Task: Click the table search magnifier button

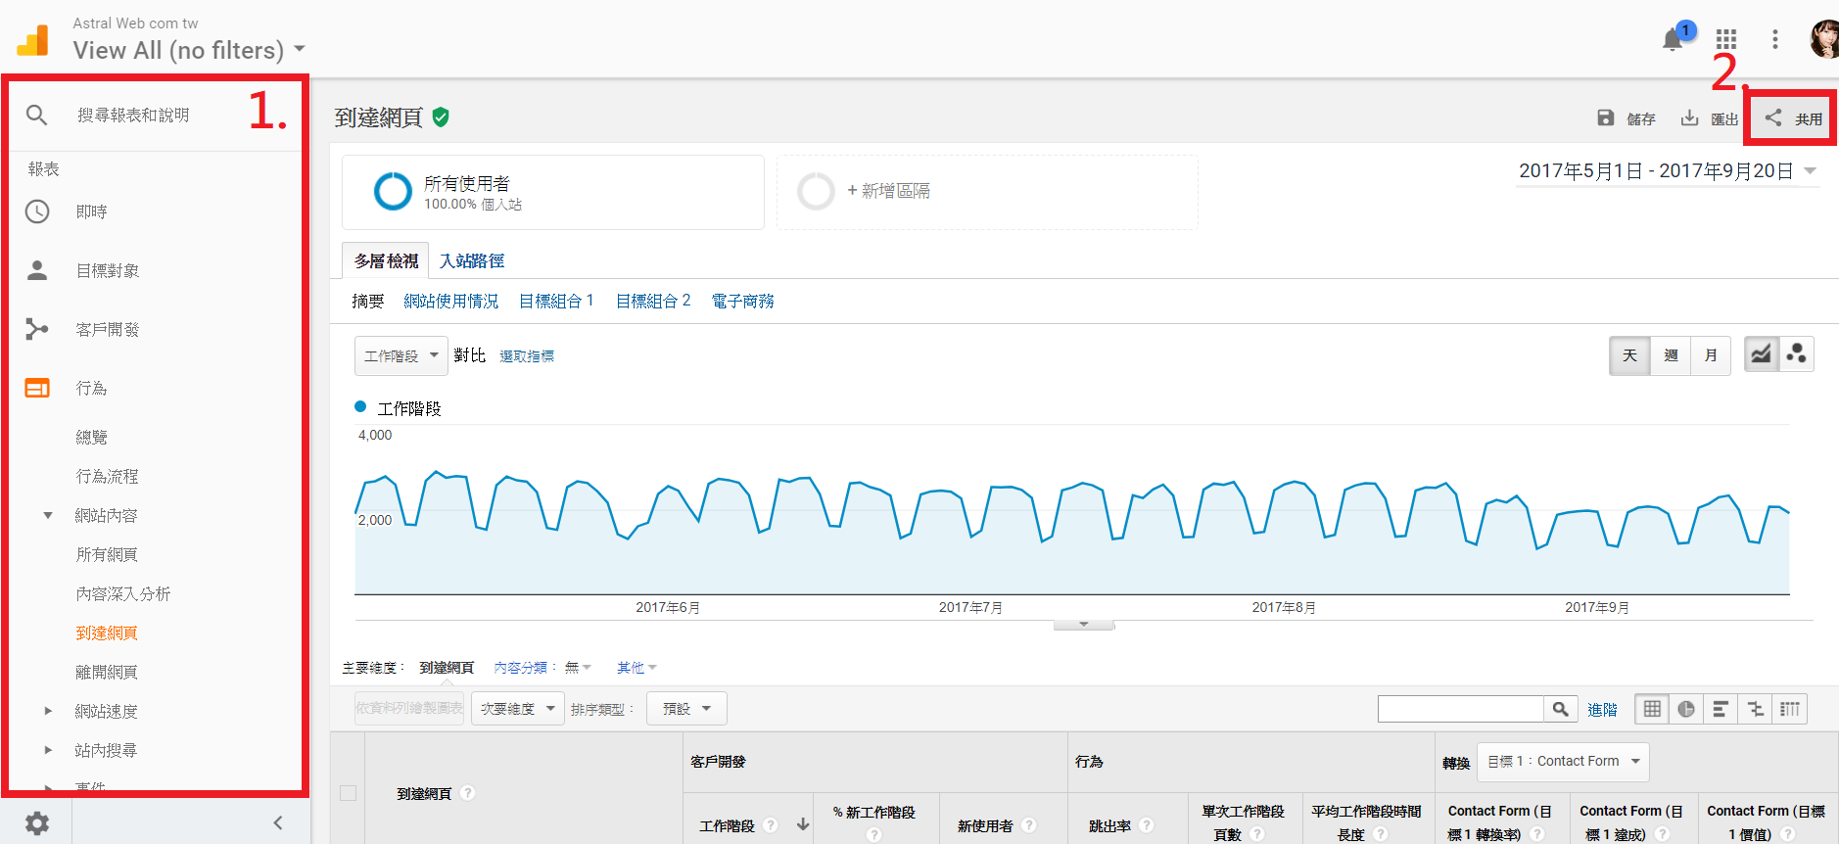Action: click(x=1561, y=709)
